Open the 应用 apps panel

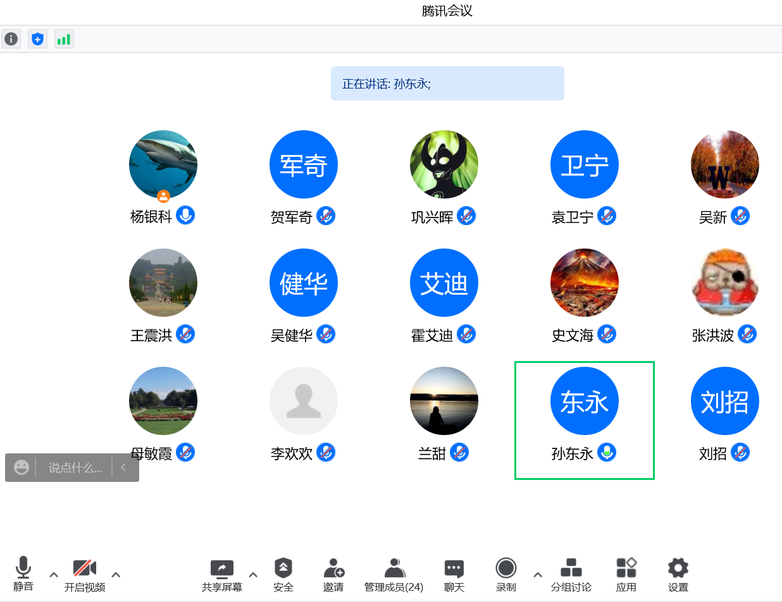[626, 574]
